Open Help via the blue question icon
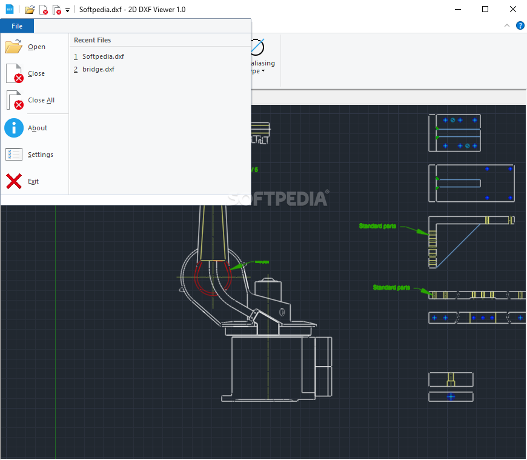The width and height of the screenshot is (527, 460). [x=520, y=25]
